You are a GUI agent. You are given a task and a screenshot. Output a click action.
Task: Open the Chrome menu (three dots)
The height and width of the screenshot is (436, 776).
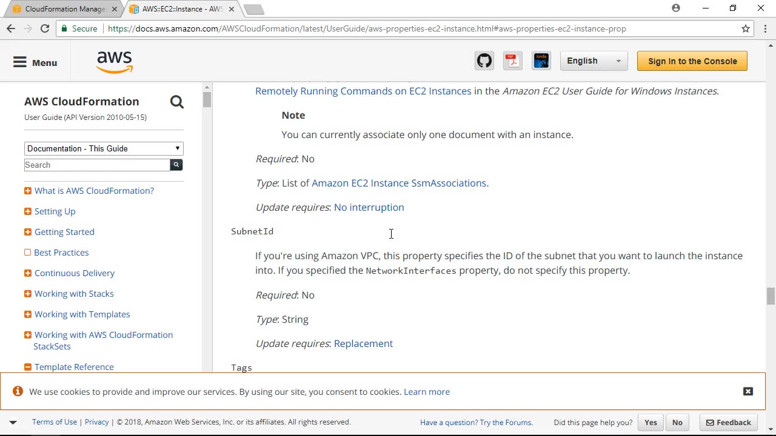765,28
